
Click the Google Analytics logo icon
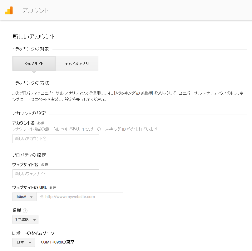coord(9,10)
